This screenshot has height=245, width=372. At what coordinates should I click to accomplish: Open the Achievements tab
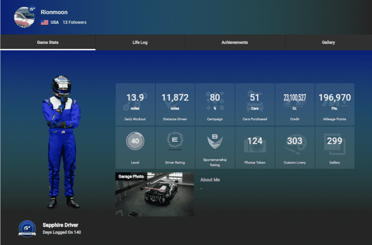(234, 42)
